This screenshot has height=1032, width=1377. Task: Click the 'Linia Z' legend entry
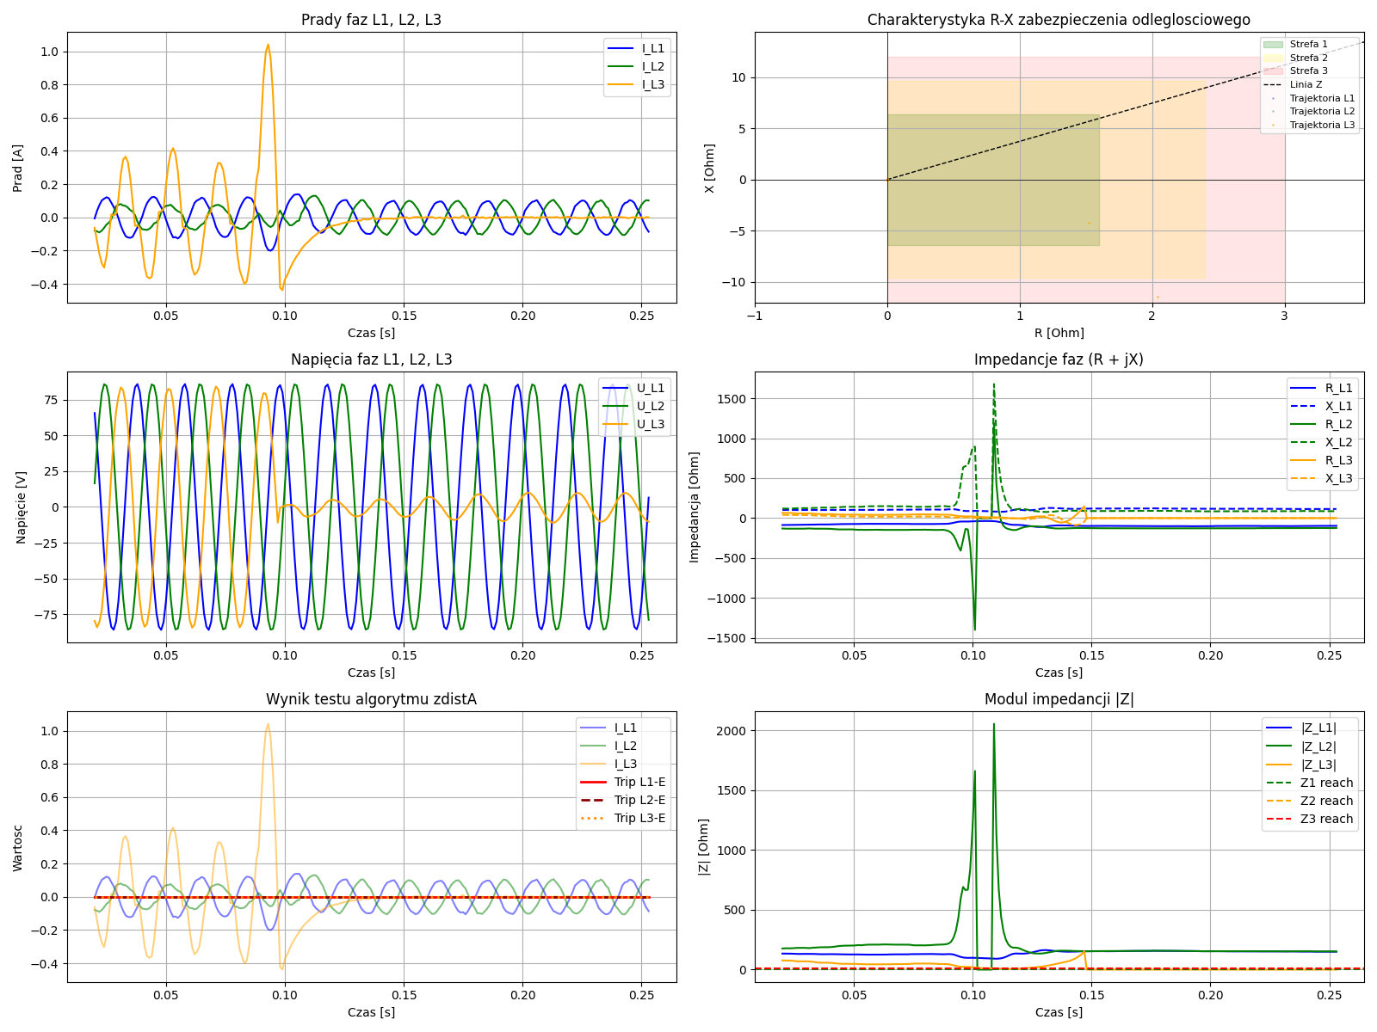pos(1306,84)
